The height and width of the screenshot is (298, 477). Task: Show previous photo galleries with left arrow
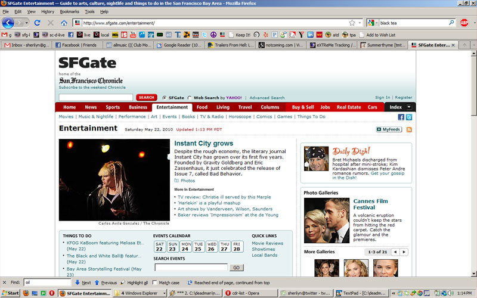(x=395, y=252)
